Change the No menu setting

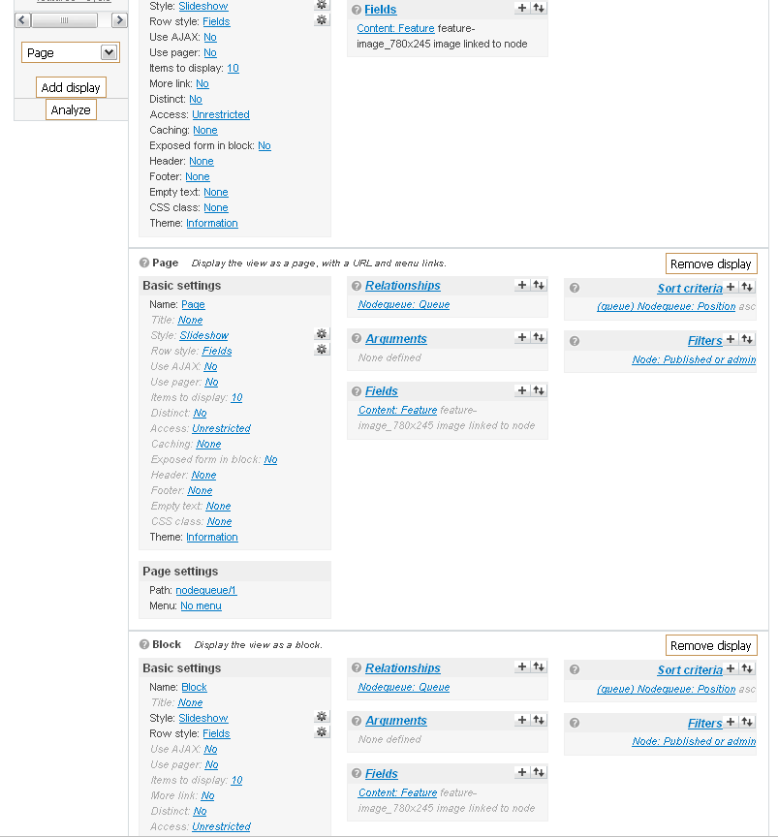[201, 605]
